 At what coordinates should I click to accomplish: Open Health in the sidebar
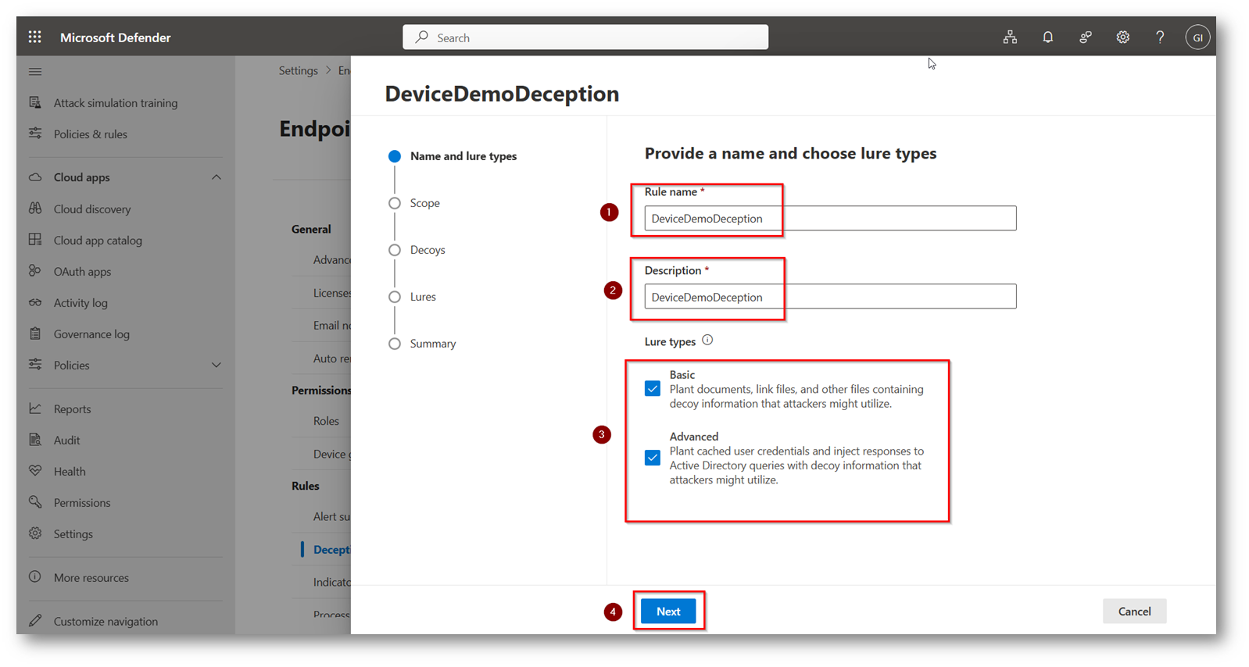(70, 471)
